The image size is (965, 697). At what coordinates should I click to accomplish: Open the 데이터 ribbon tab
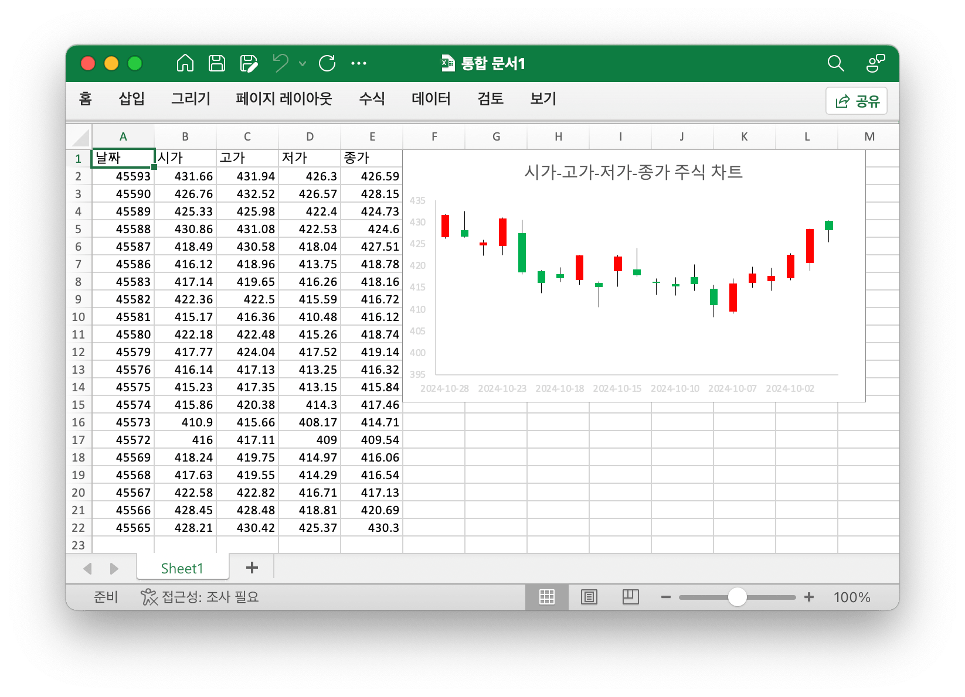click(x=431, y=98)
